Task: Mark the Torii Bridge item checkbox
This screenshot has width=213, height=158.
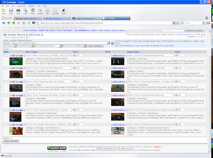Action: (6, 124)
